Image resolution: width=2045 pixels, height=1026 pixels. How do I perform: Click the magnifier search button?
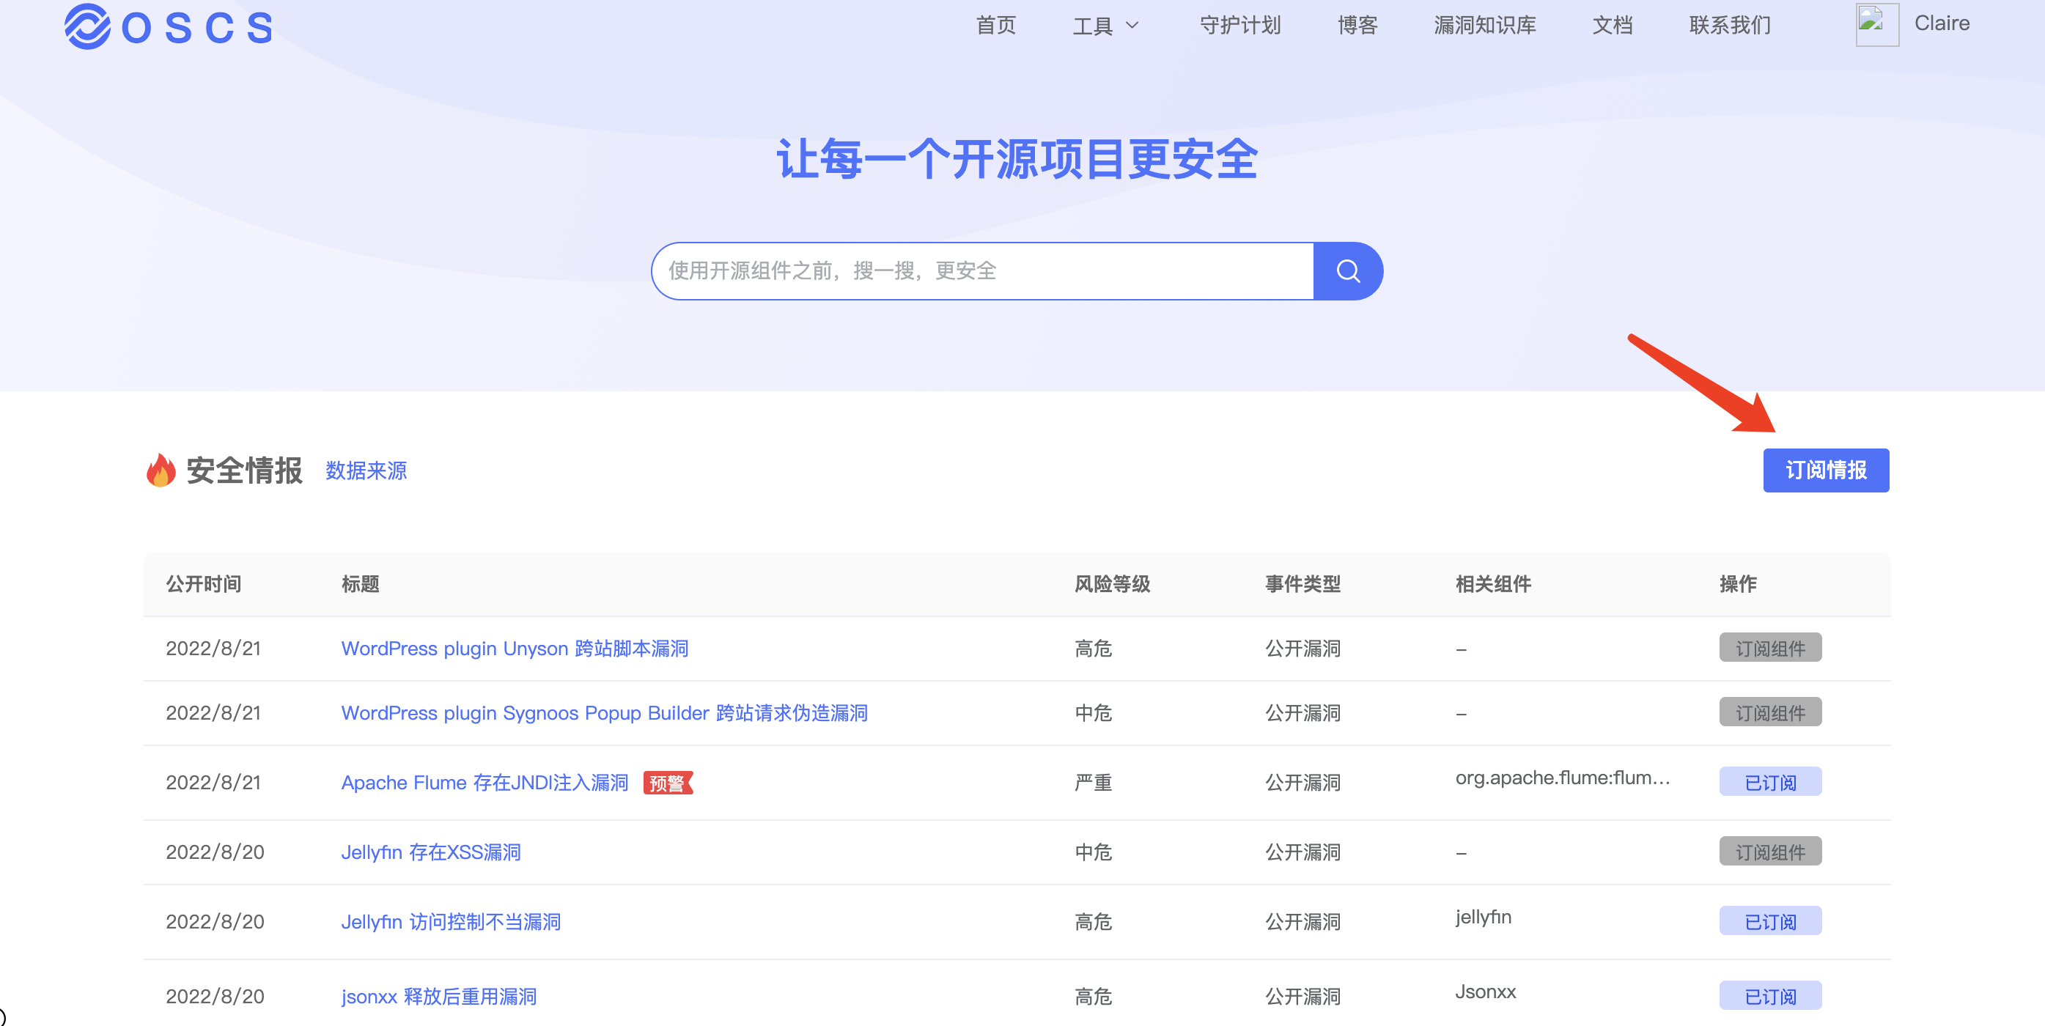pyautogui.click(x=1347, y=271)
